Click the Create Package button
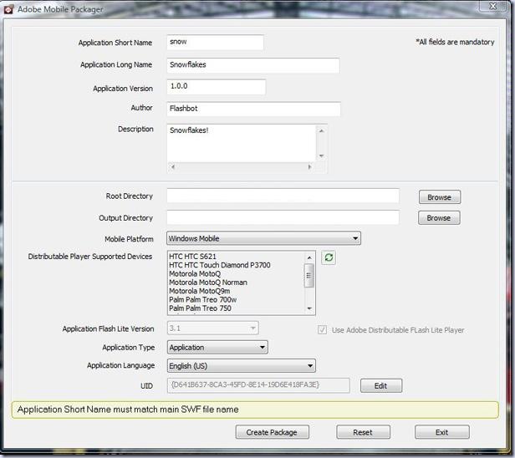 272,432
